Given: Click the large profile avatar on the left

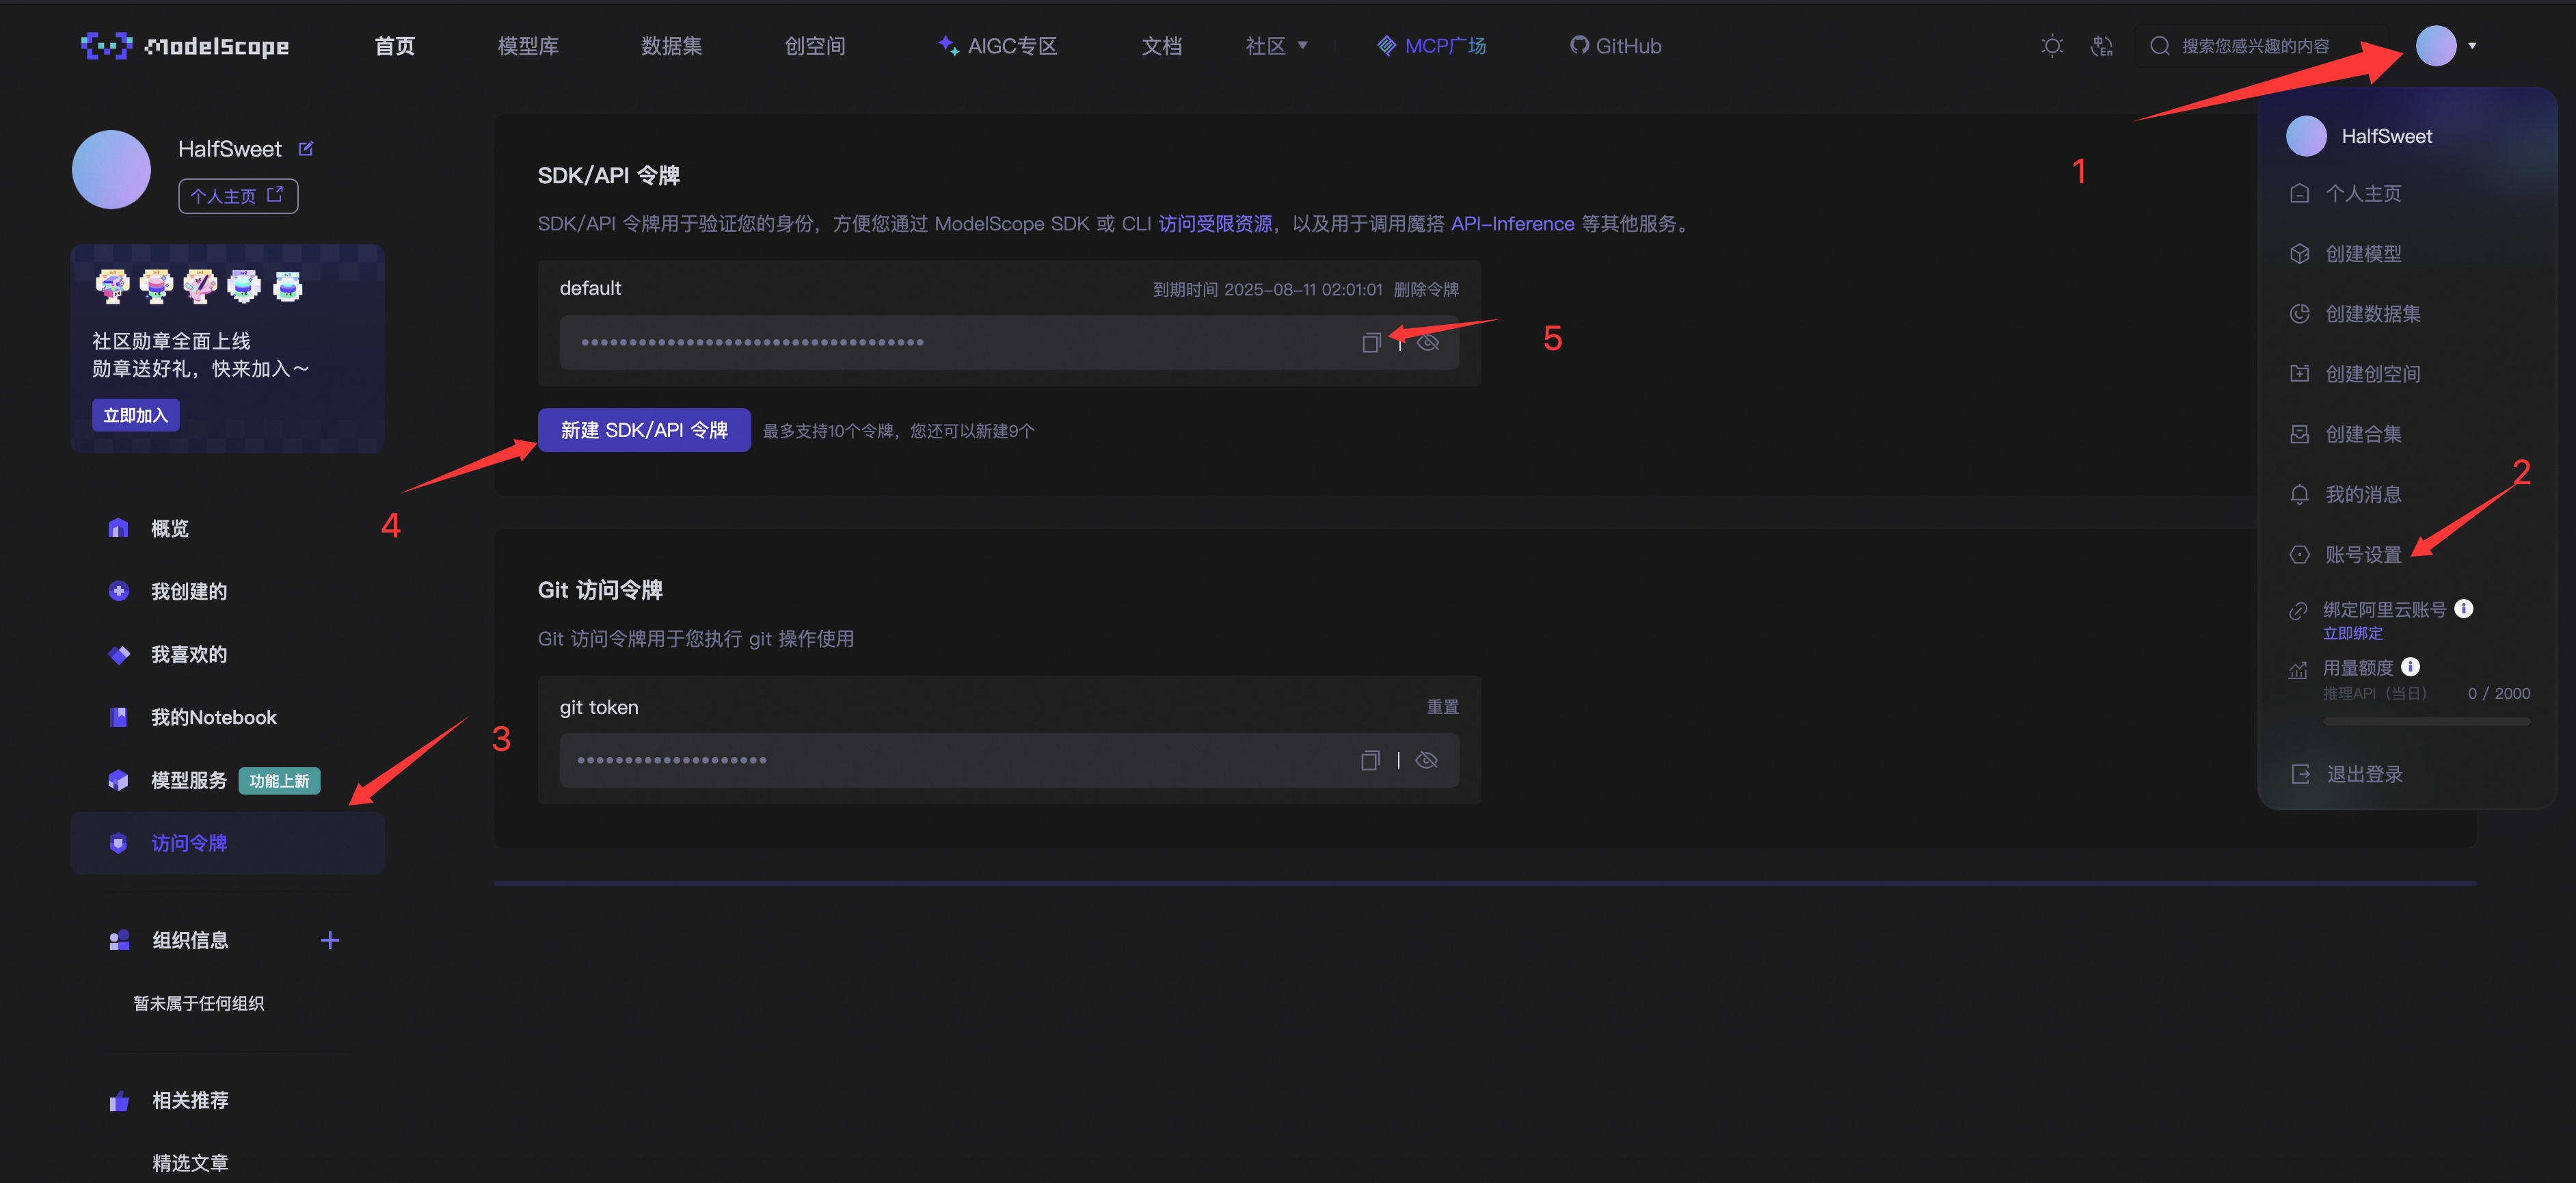Looking at the screenshot, I should click(x=111, y=169).
